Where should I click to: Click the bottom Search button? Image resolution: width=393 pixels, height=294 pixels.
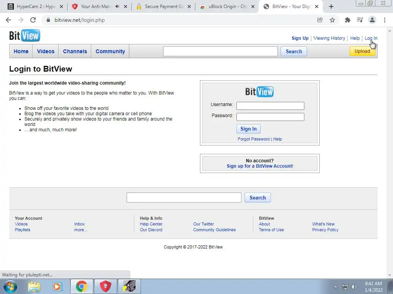tap(258, 198)
